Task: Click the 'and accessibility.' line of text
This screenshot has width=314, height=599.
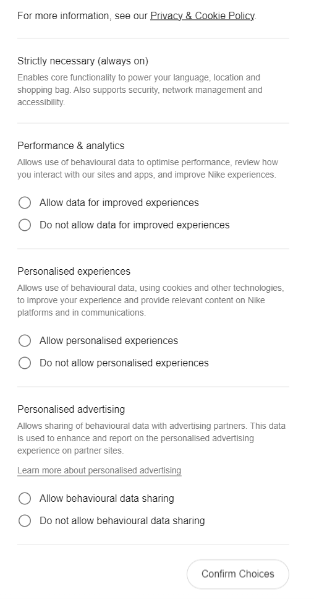Action: coord(41,102)
